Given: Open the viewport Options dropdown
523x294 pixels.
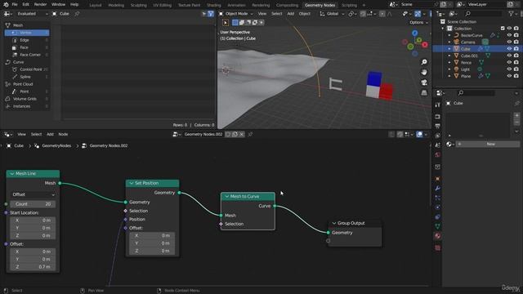Looking at the screenshot, I should click(x=418, y=22).
